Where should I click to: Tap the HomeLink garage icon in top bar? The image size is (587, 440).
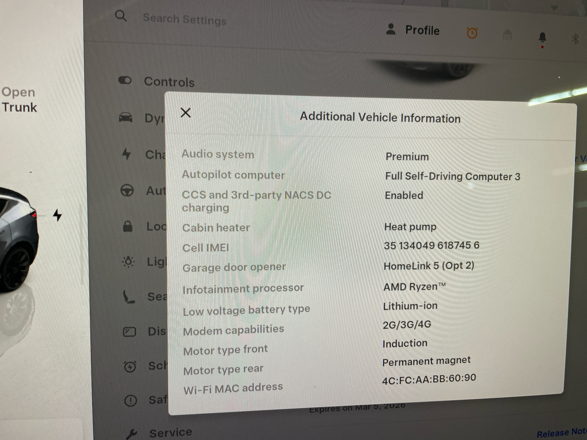pyautogui.click(x=507, y=35)
